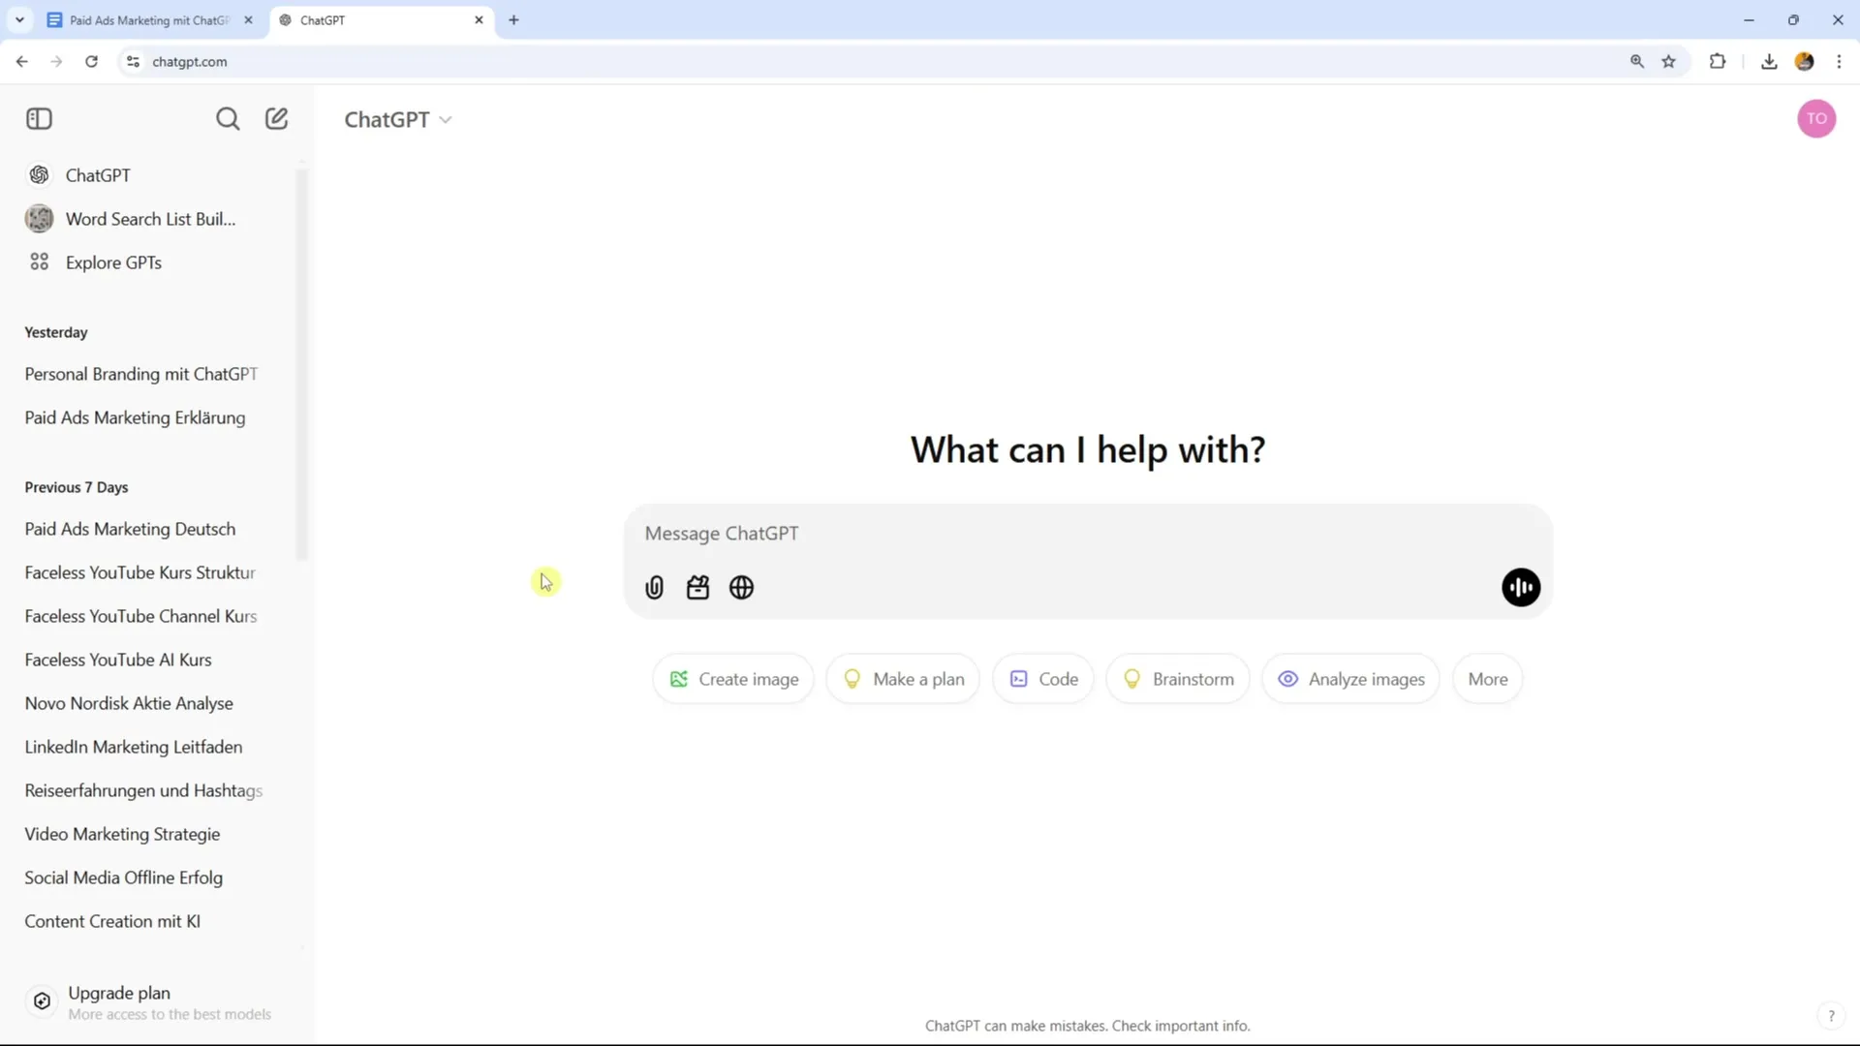Screen dimensions: 1860x1046
Task: Click the browser forward arrow
Action: tap(56, 61)
